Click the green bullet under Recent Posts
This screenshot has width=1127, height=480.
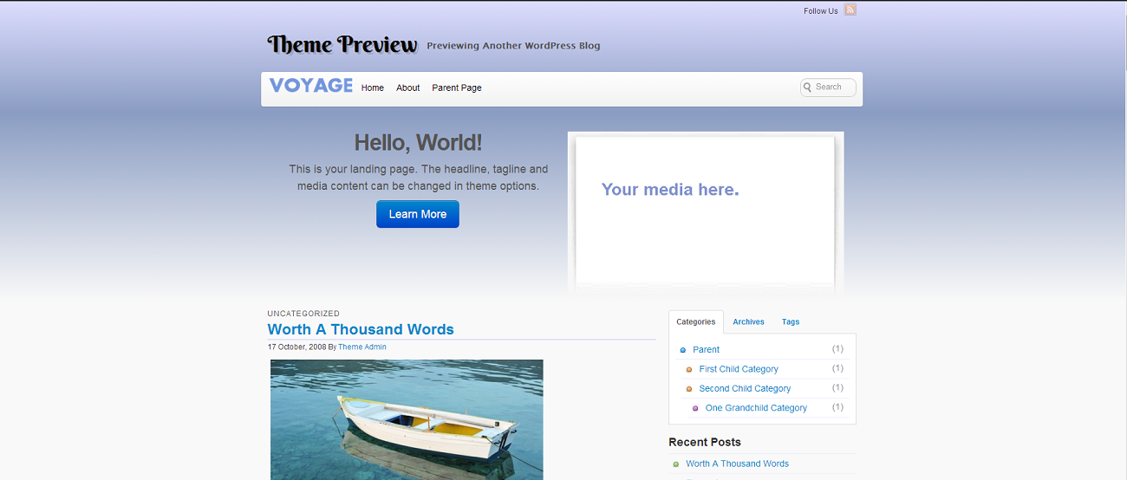click(x=676, y=464)
